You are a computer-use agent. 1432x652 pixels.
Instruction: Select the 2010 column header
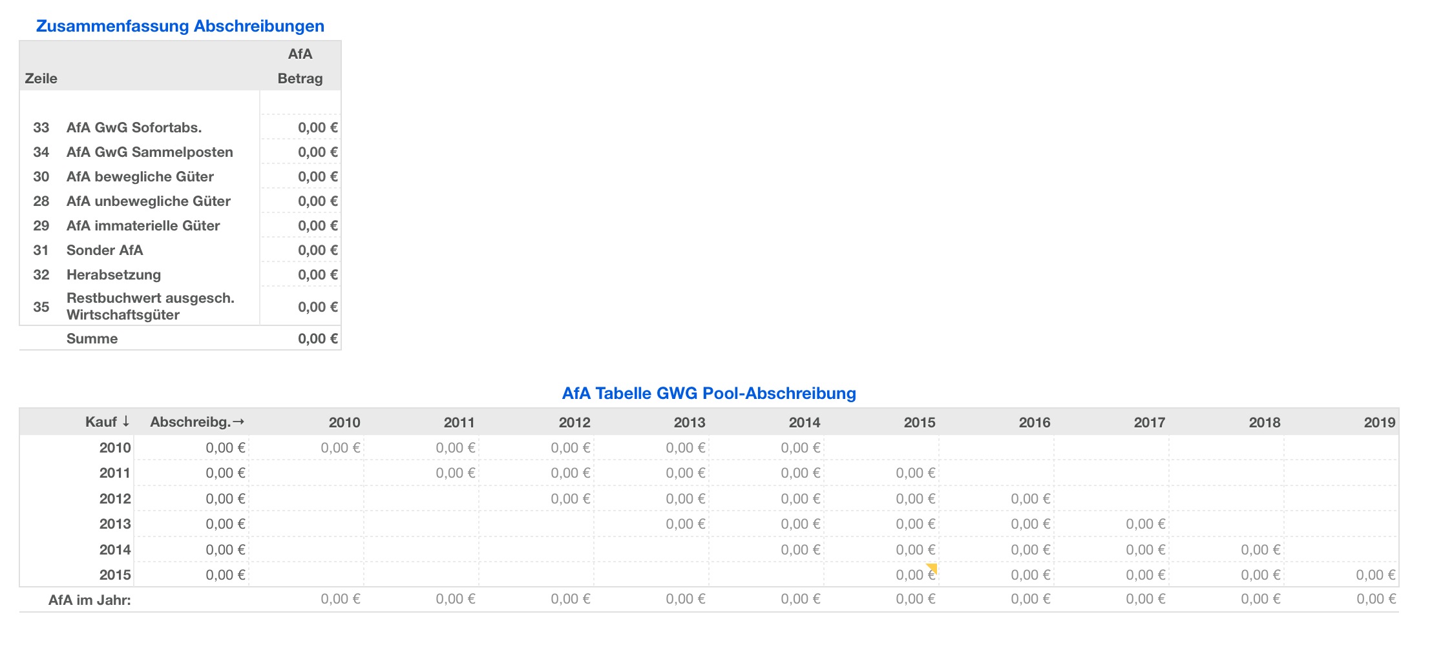[x=344, y=422]
